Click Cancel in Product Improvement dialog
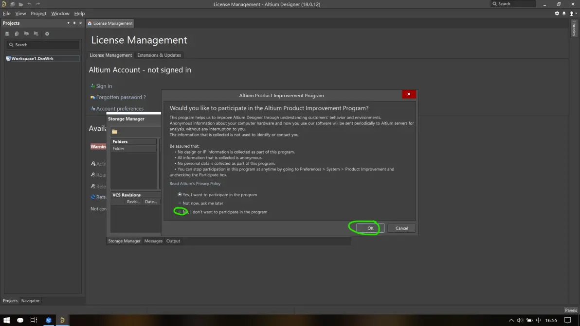 402,228
